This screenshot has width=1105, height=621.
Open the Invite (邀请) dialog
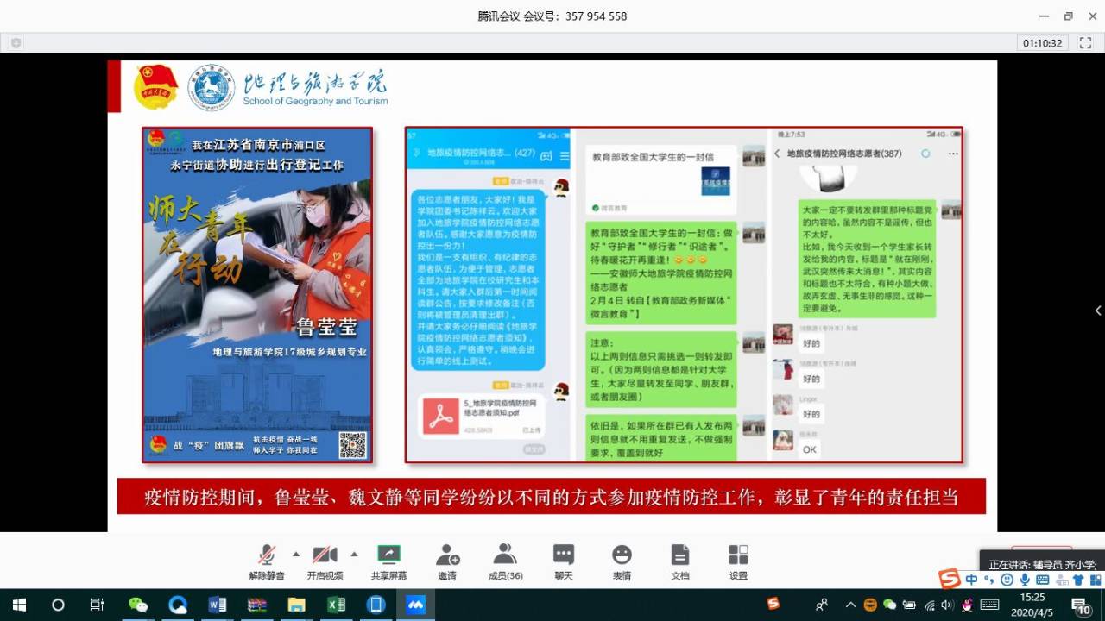[x=447, y=555]
